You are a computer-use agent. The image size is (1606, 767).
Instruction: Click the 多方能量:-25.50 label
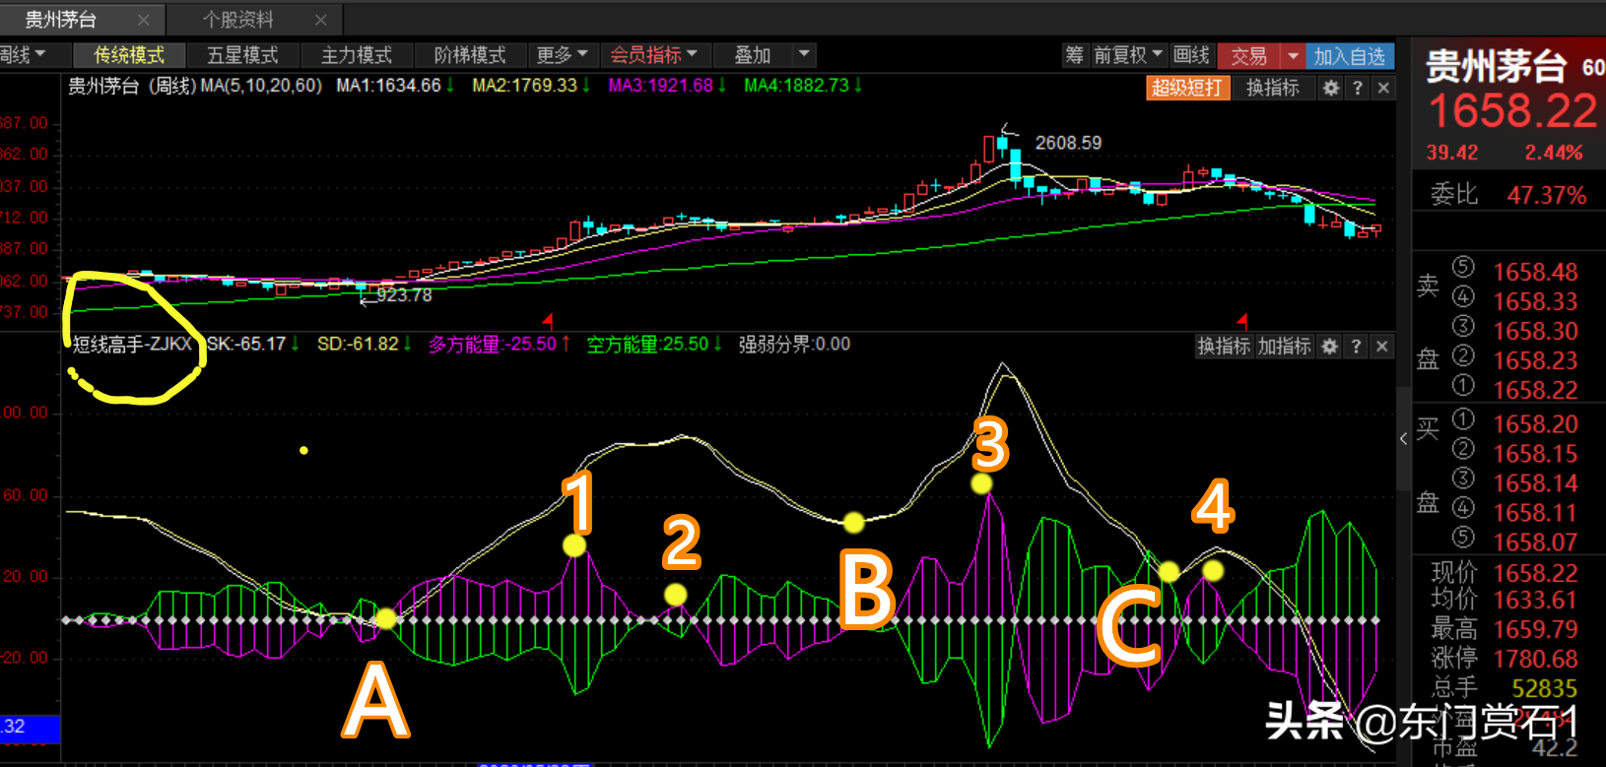point(493,345)
